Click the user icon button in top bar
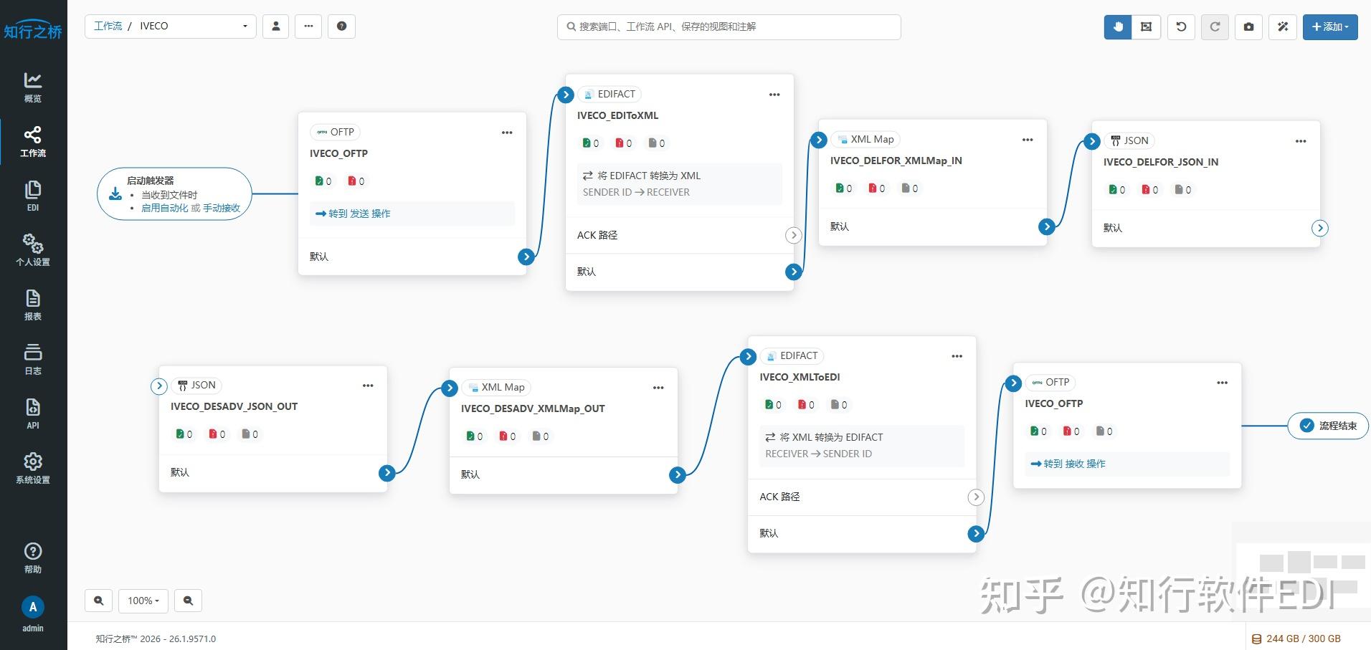 (276, 27)
